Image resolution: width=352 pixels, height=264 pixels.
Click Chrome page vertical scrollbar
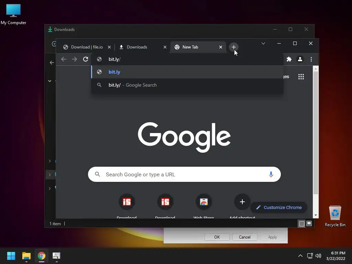pyautogui.click(x=316, y=133)
